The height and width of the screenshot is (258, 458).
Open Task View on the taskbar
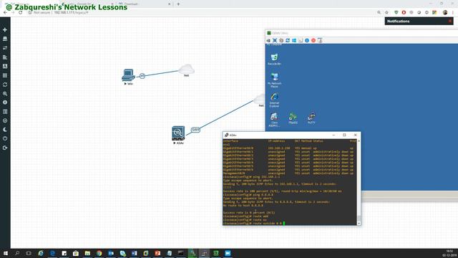point(29,253)
